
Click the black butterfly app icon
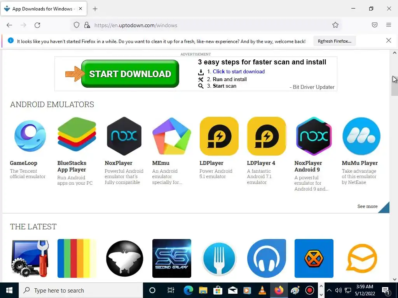pos(124,258)
